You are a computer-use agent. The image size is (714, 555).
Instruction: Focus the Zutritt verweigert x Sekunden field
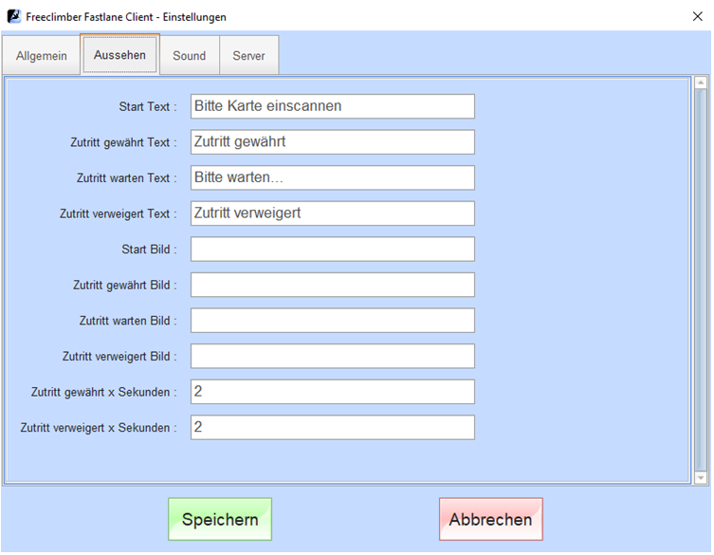(x=332, y=427)
